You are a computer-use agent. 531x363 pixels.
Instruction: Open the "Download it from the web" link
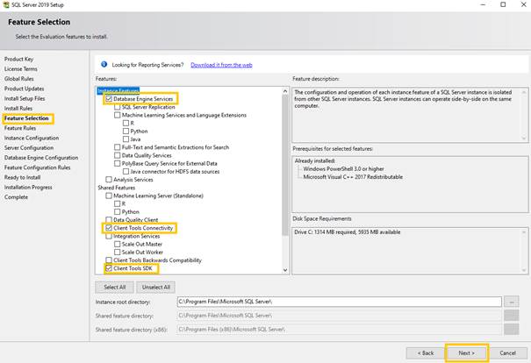click(x=221, y=65)
